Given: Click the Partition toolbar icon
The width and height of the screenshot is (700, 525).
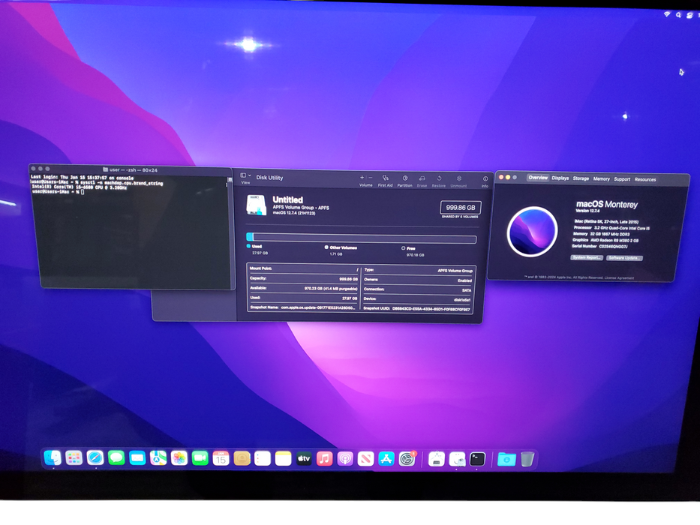Looking at the screenshot, I should point(405,178).
